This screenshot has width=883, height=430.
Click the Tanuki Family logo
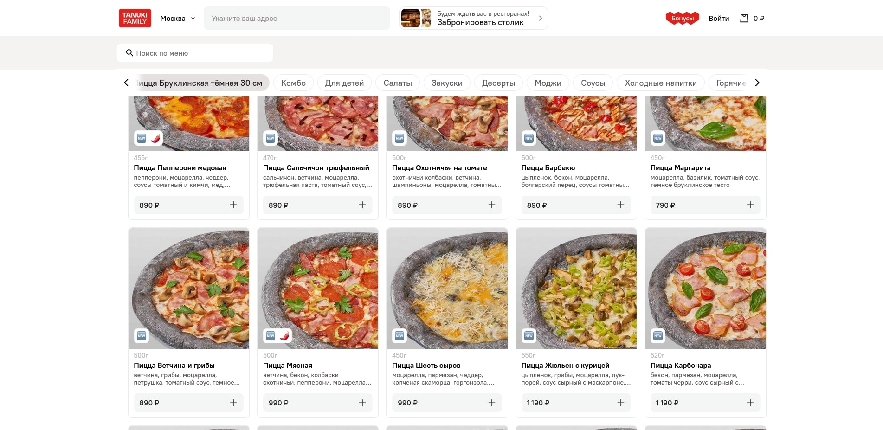pyautogui.click(x=135, y=19)
